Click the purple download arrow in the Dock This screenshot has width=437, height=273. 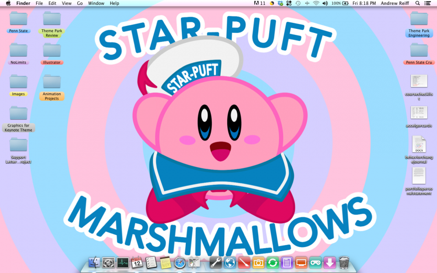click(329, 263)
